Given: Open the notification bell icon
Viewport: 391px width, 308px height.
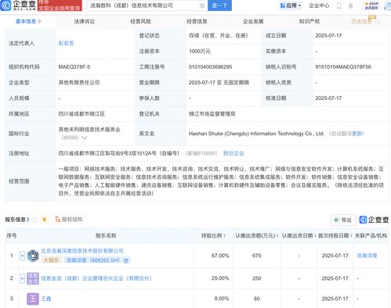Looking at the screenshot, I should (351, 5).
